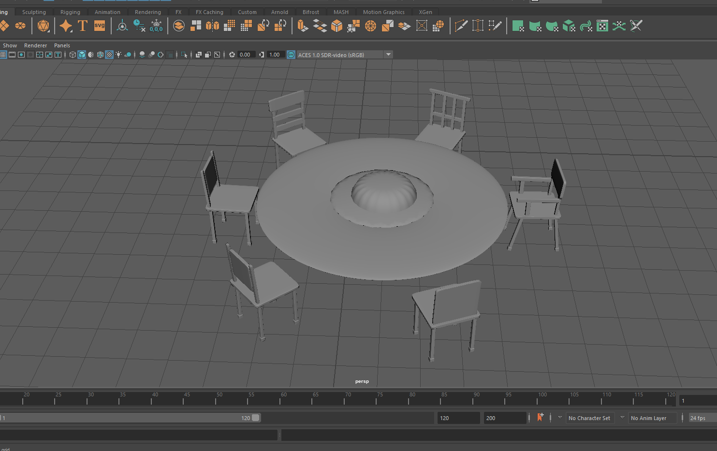The width and height of the screenshot is (717, 451).
Task: Click the Mirror geometry shelf icon
Action: (212, 26)
